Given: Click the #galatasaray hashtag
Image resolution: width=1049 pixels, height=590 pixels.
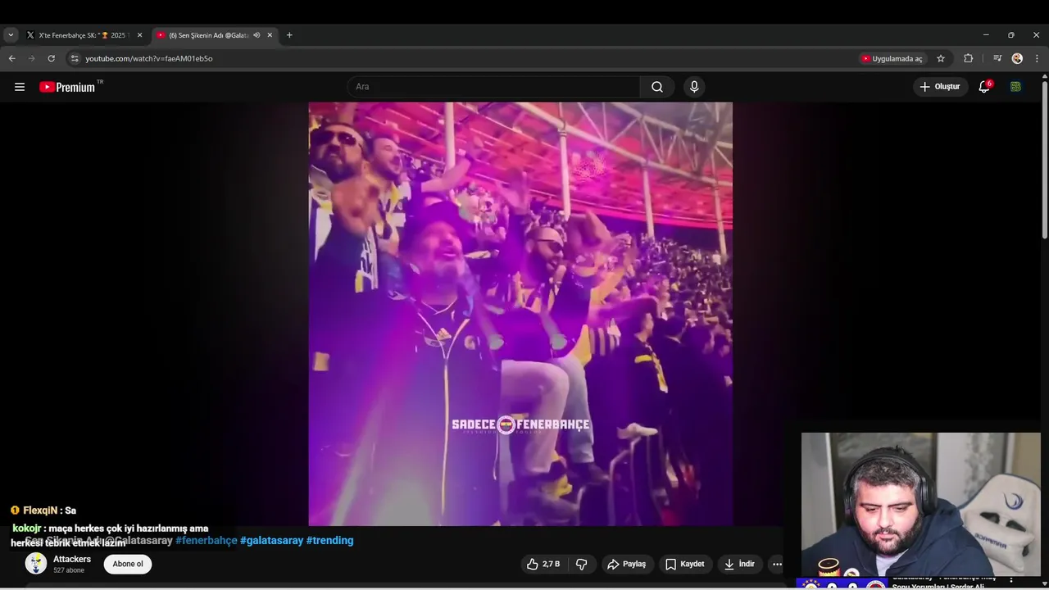Looking at the screenshot, I should coord(271,541).
